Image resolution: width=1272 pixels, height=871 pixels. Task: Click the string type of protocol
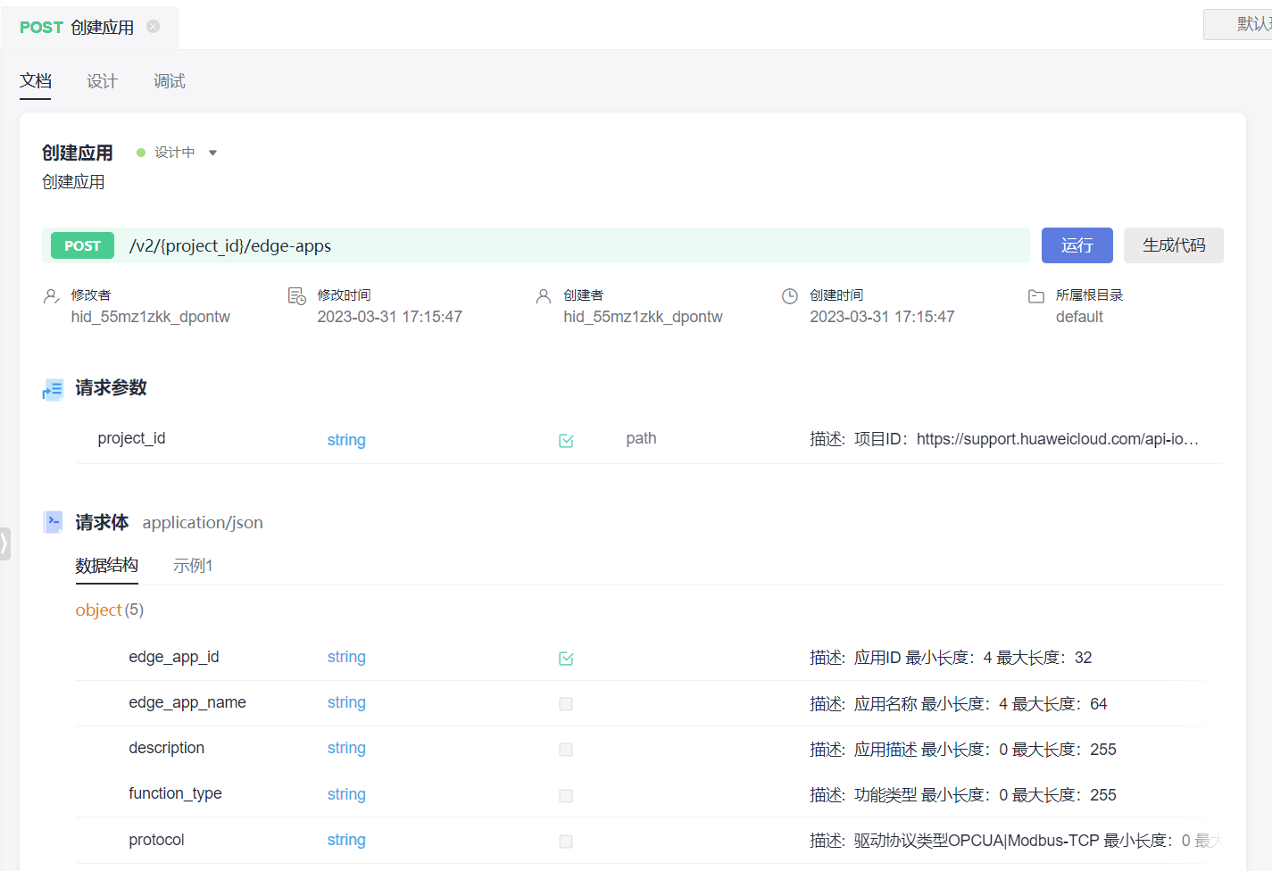[346, 840]
